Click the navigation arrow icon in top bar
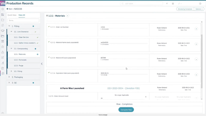The width and height of the screenshot is (206, 116). [x=167, y=4]
